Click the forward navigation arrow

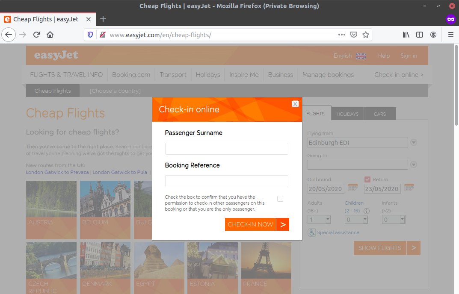(x=23, y=35)
